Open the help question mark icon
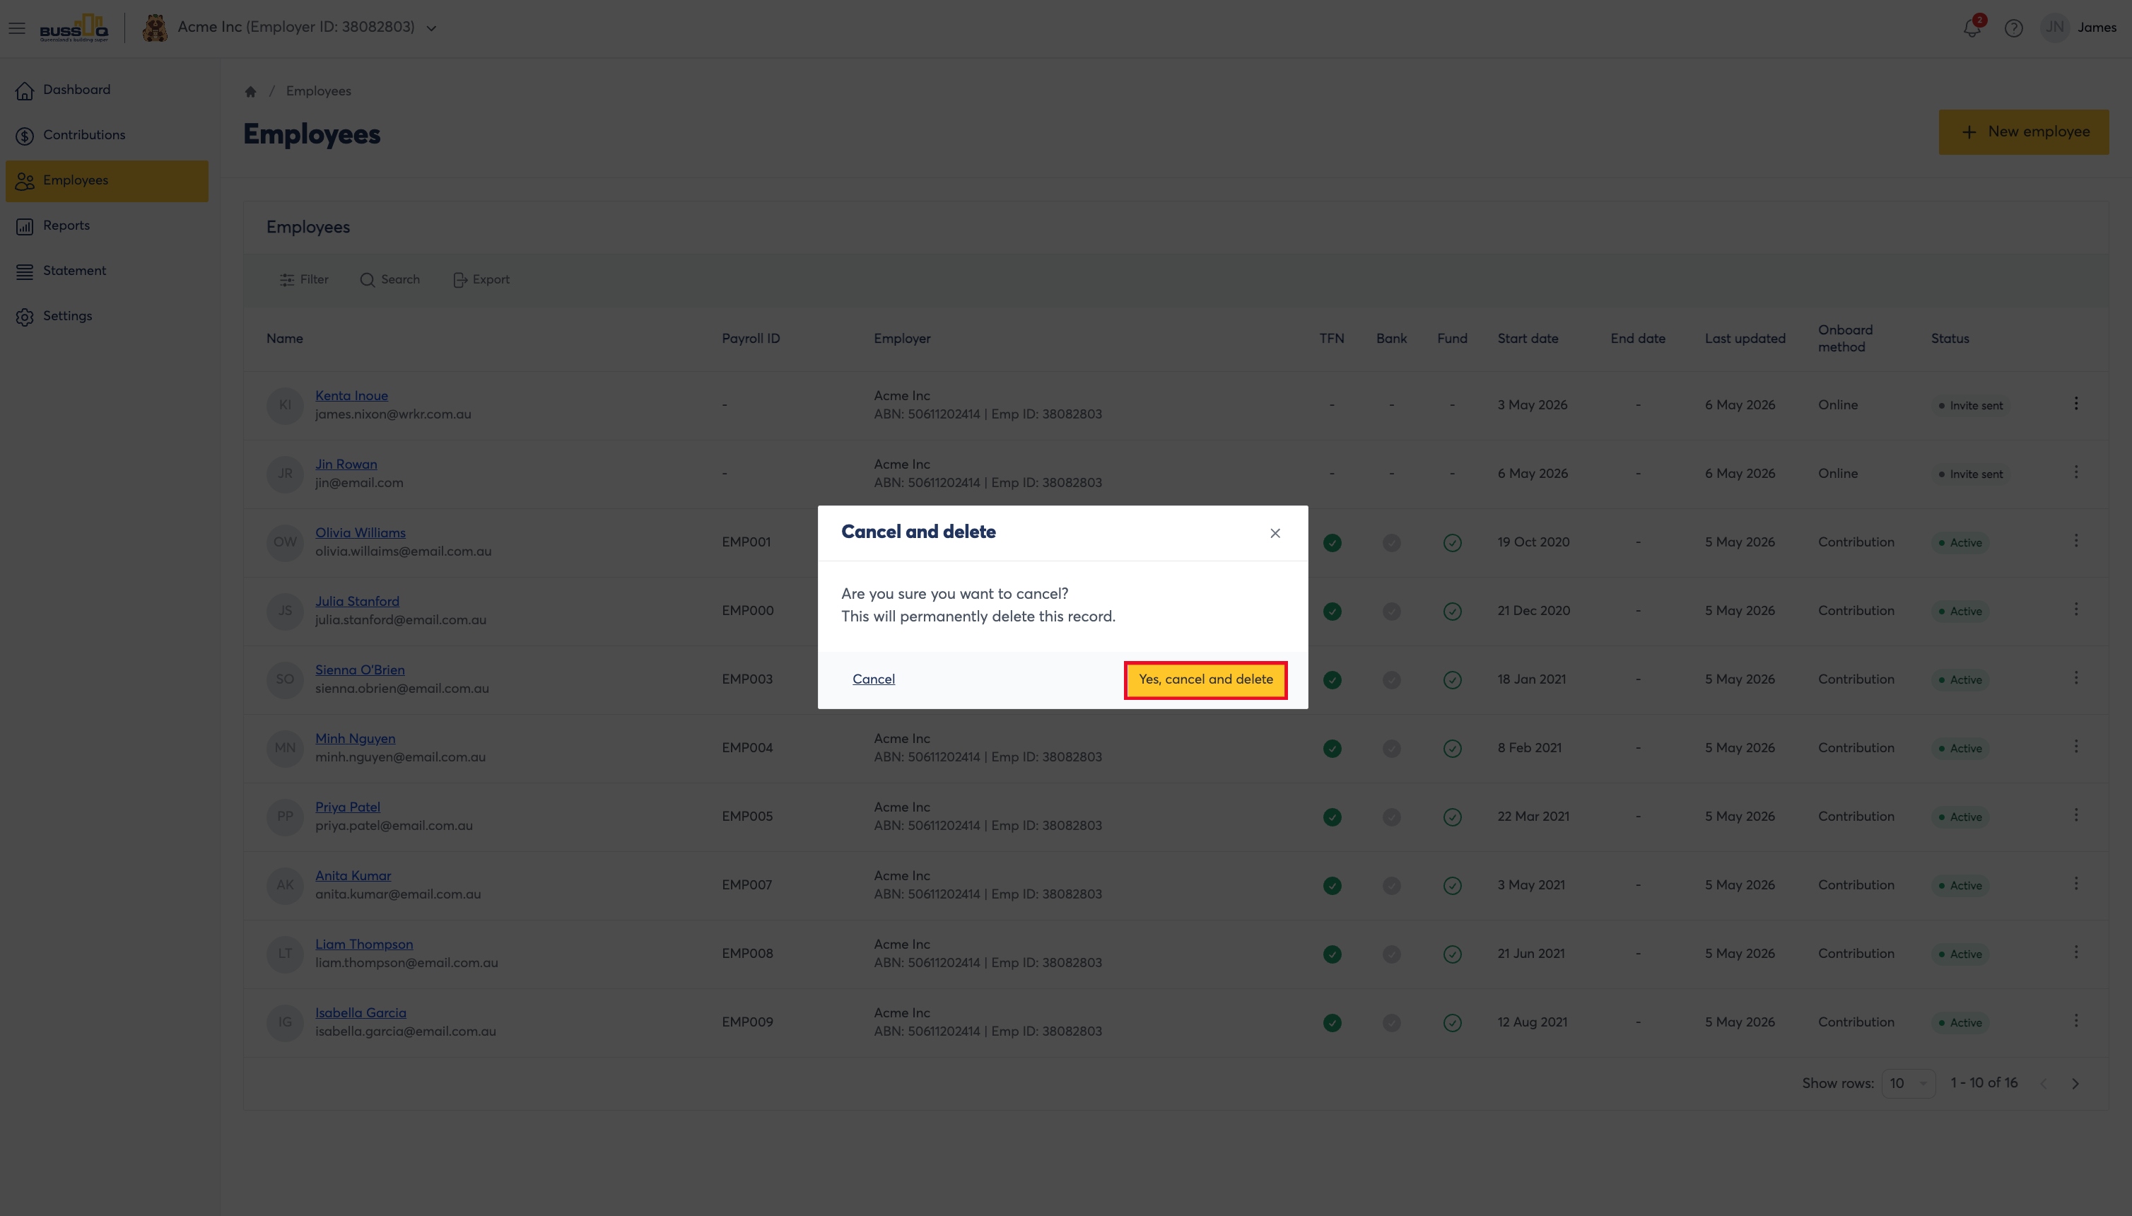Image resolution: width=2132 pixels, height=1216 pixels. point(2013,28)
